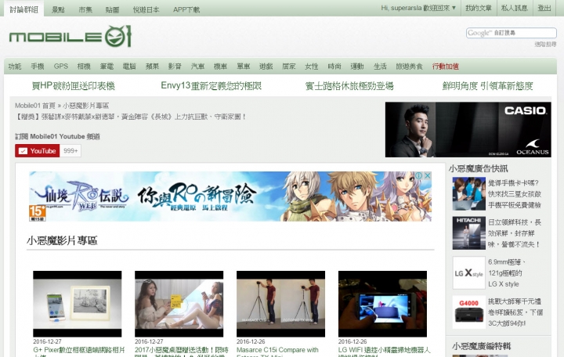The height and width of the screenshot is (357, 564).
Task: Click the 小惡魔影片專區 breadcrumb link
Action: (x=86, y=106)
